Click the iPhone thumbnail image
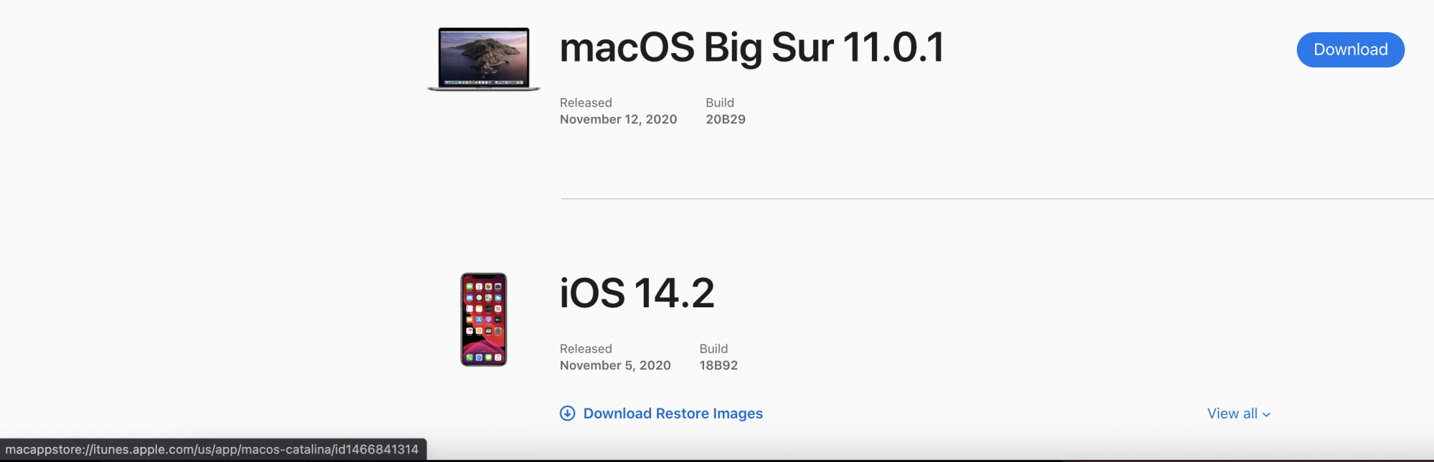The height and width of the screenshot is (462, 1434). coord(483,319)
